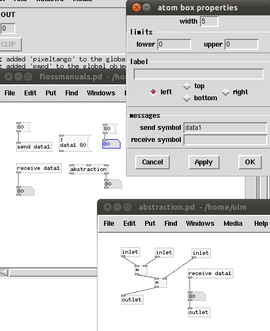
Task: Click the OUT number field showing 0
Action: (8, 28)
